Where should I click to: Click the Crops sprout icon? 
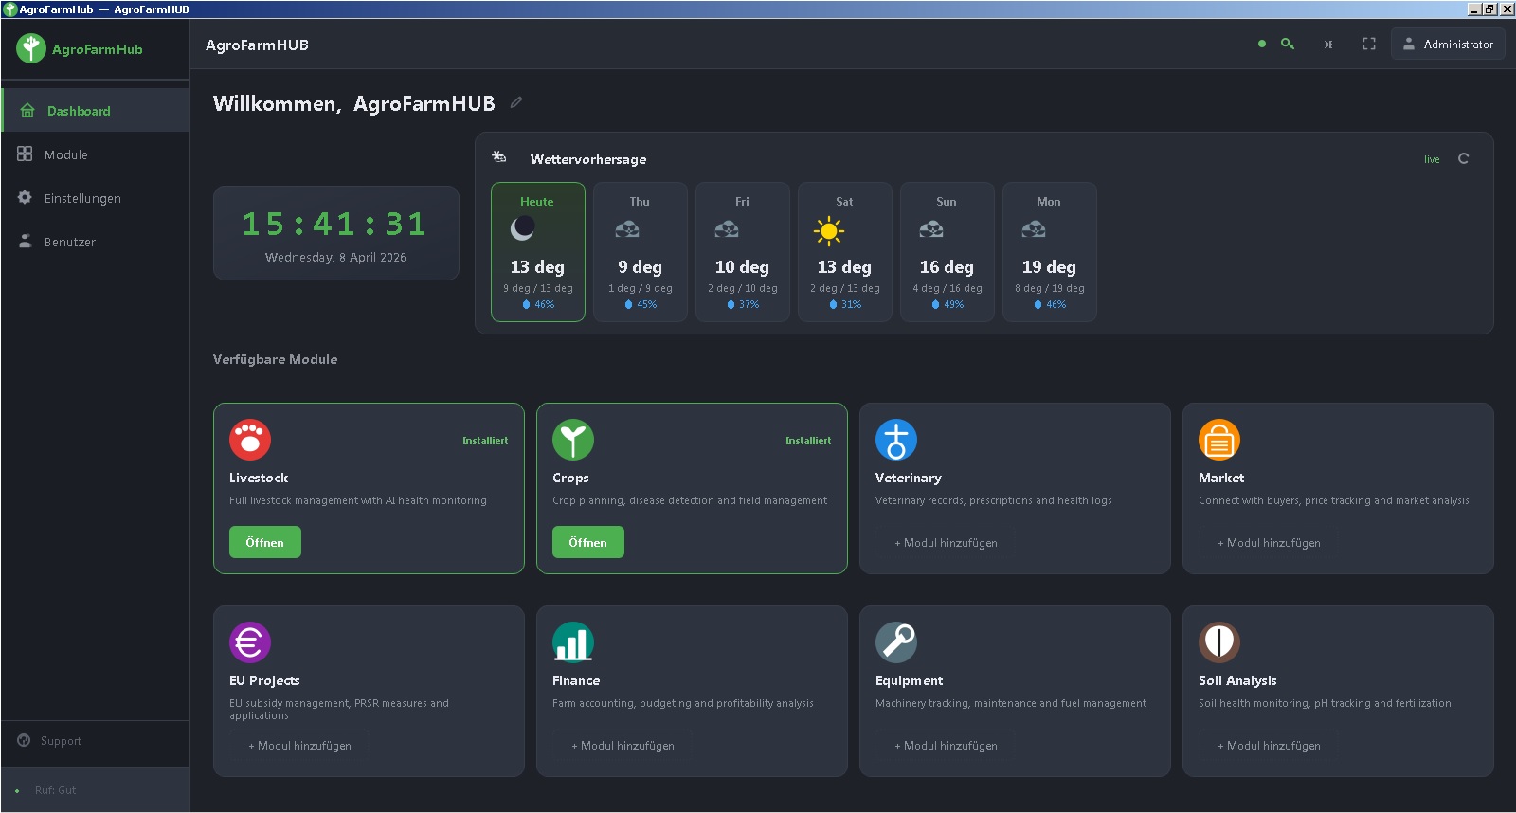click(573, 440)
